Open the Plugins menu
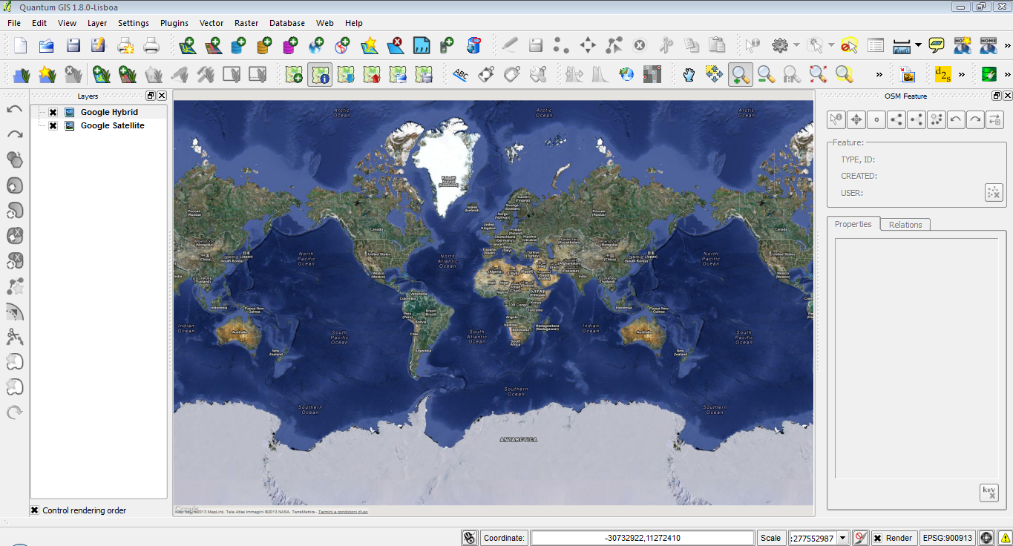The width and height of the screenshot is (1013, 546). [174, 23]
